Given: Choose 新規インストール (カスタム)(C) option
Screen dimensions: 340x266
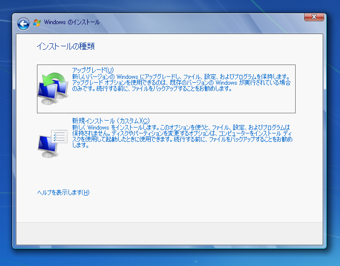Looking at the screenshot, I should [111, 121].
